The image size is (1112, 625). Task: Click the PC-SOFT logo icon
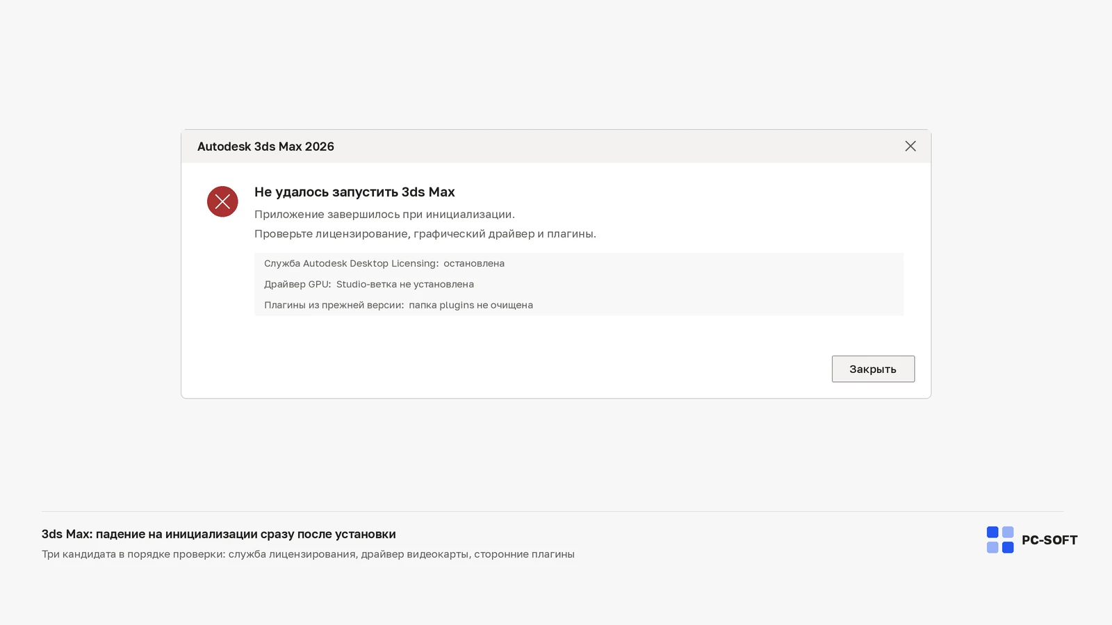pyautogui.click(x=1000, y=540)
